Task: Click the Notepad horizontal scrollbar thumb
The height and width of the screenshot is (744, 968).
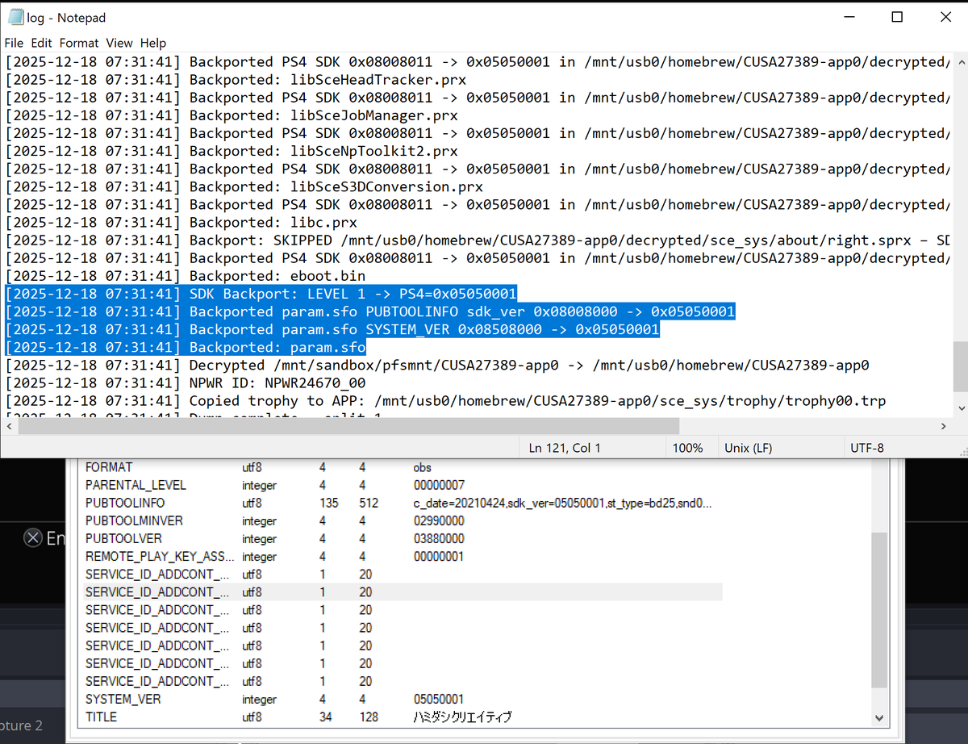Action: [348, 425]
